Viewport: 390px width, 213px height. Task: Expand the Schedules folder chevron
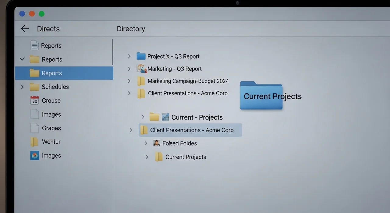(22, 87)
